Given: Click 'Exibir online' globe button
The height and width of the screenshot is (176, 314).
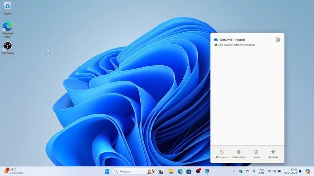Looking at the screenshot, I should tap(239, 154).
